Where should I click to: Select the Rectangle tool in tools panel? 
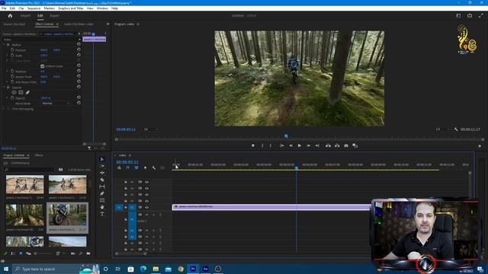pyautogui.click(x=102, y=200)
